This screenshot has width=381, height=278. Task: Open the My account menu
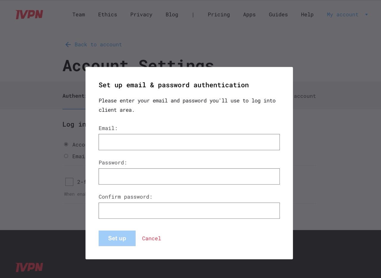click(342, 15)
